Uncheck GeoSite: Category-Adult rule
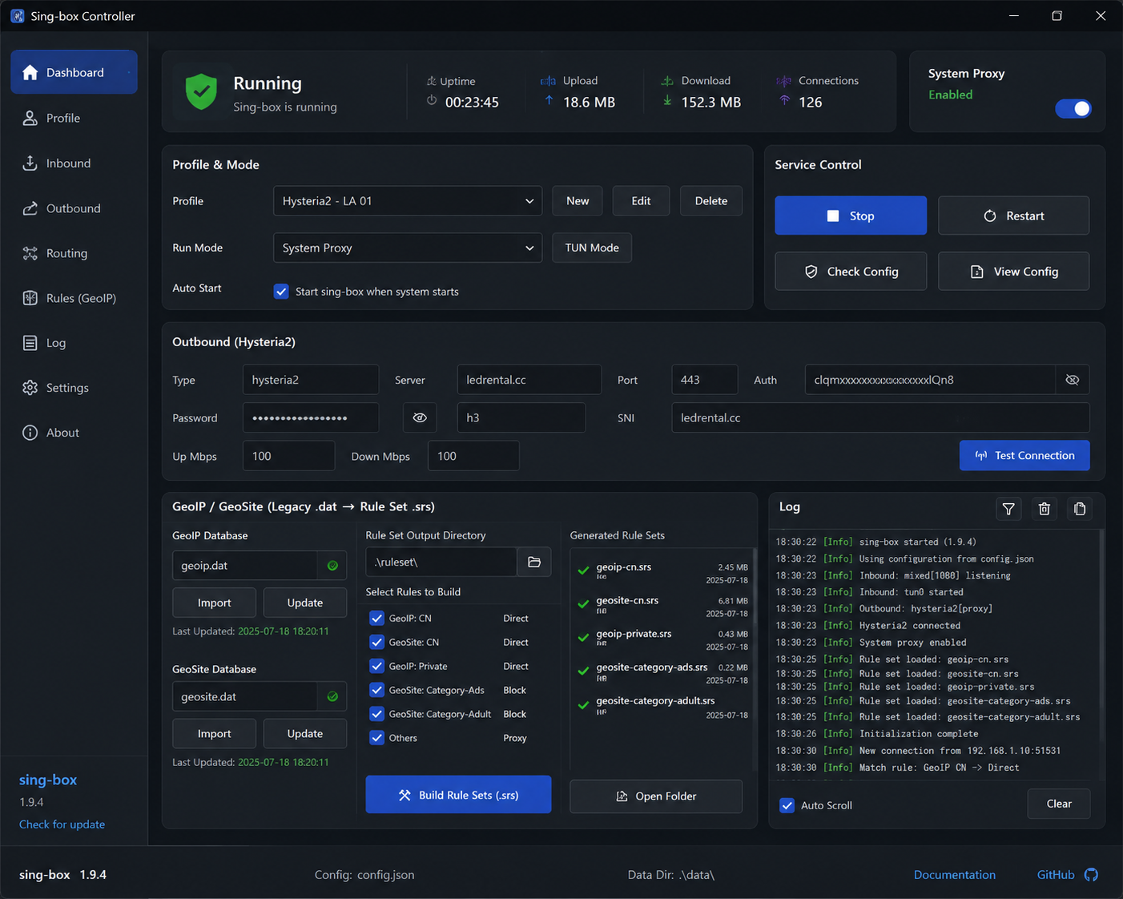The width and height of the screenshot is (1123, 899). (376, 715)
